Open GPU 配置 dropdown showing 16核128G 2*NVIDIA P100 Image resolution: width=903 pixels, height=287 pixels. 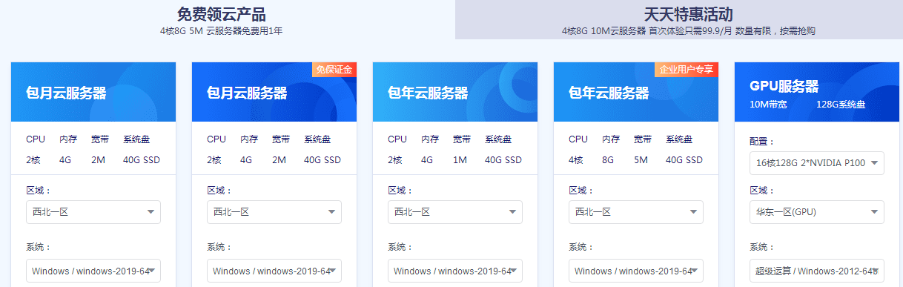pos(817,163)
